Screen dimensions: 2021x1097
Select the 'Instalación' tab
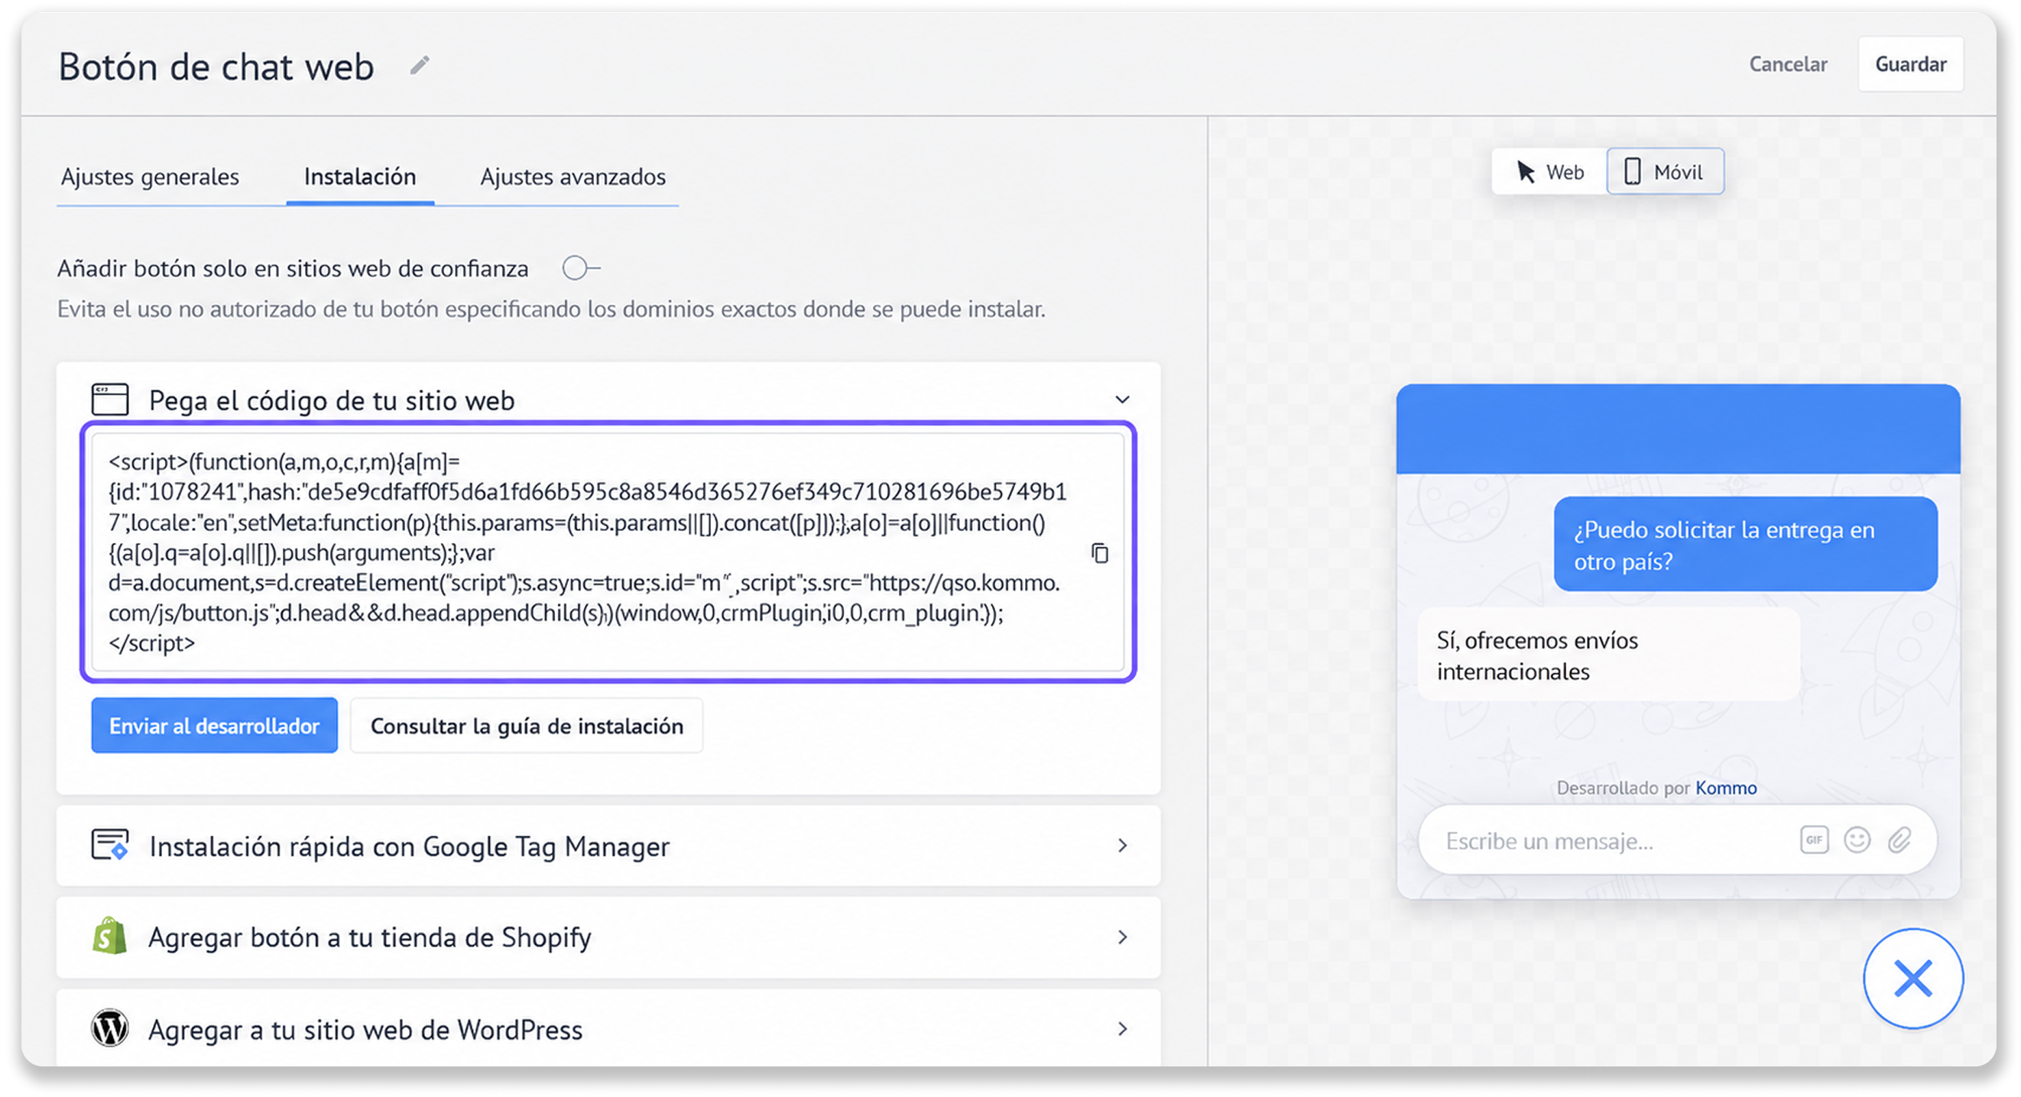[x=360, y=176]
